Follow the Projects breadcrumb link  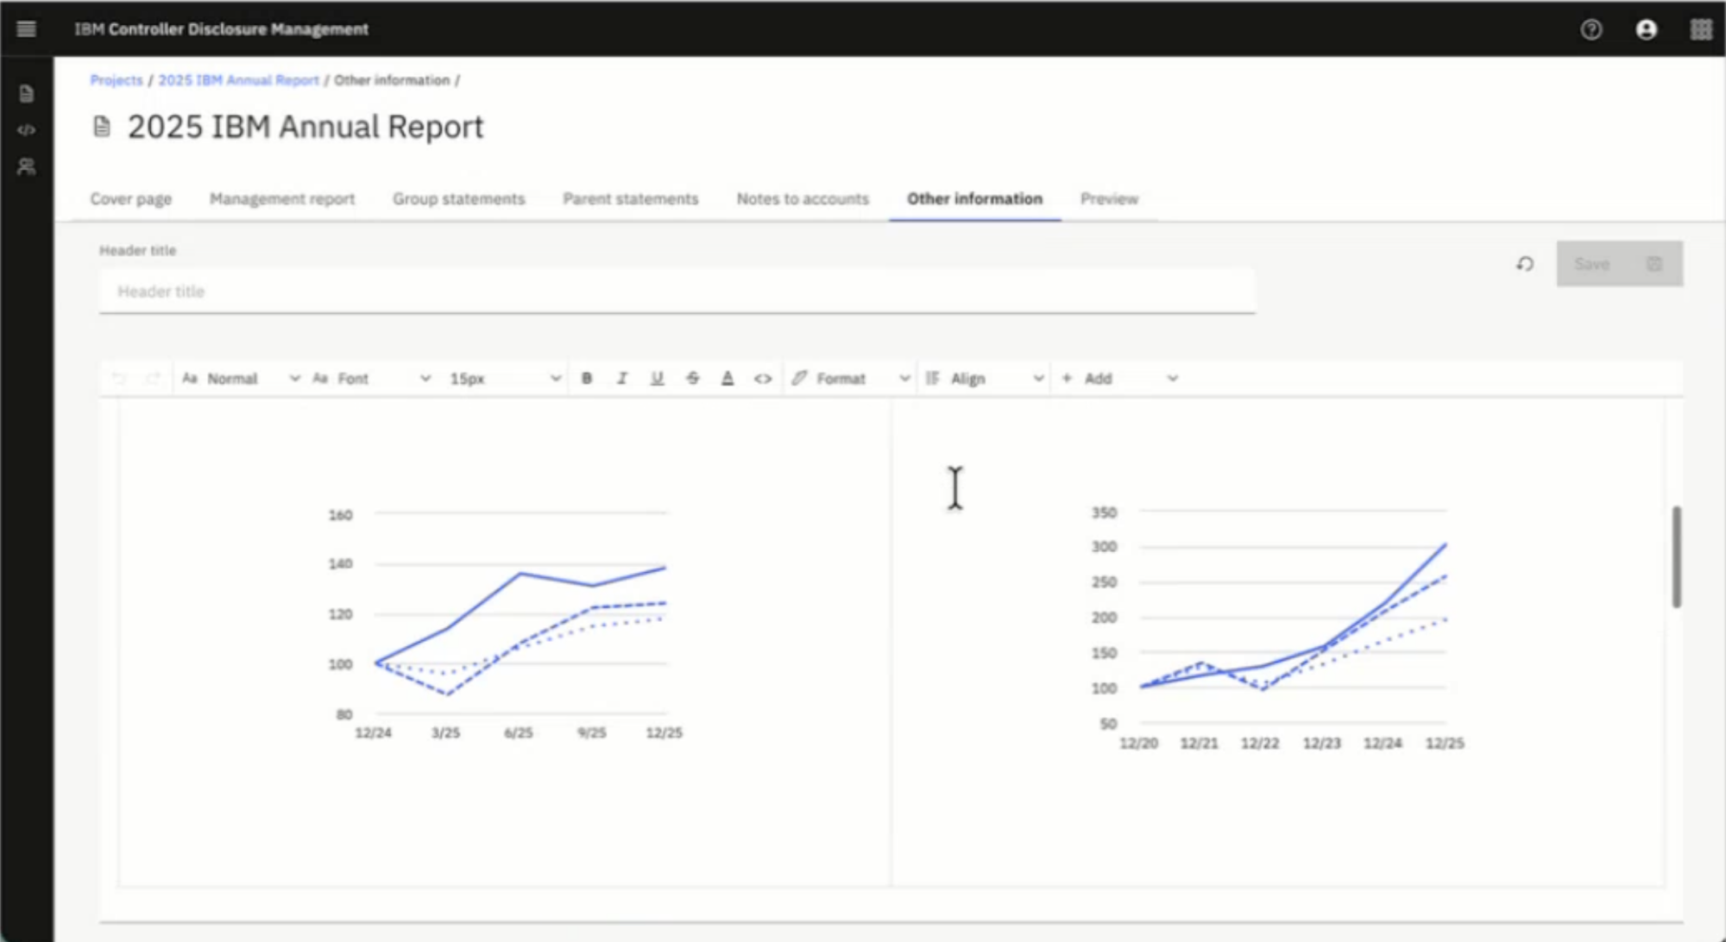point(117,80)
